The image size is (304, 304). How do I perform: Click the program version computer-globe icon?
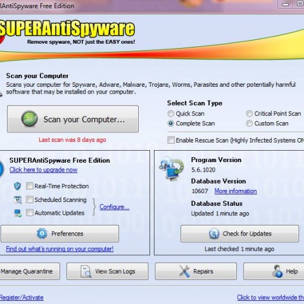pyautogui.click(x=172, y=168)
